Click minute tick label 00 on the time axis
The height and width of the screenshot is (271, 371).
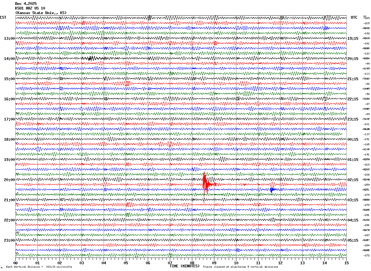coord(15,263)
